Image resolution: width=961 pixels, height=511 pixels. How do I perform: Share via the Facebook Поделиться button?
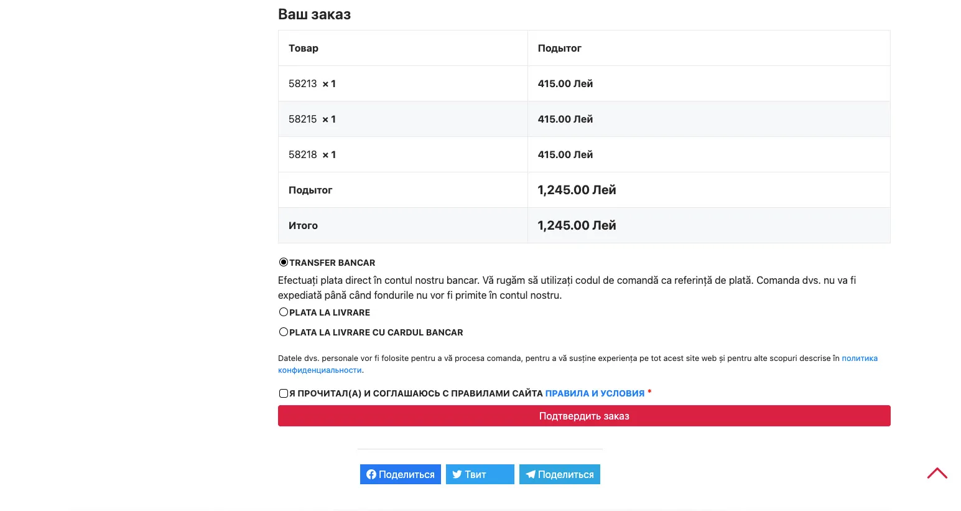click(x=401, y=474)
